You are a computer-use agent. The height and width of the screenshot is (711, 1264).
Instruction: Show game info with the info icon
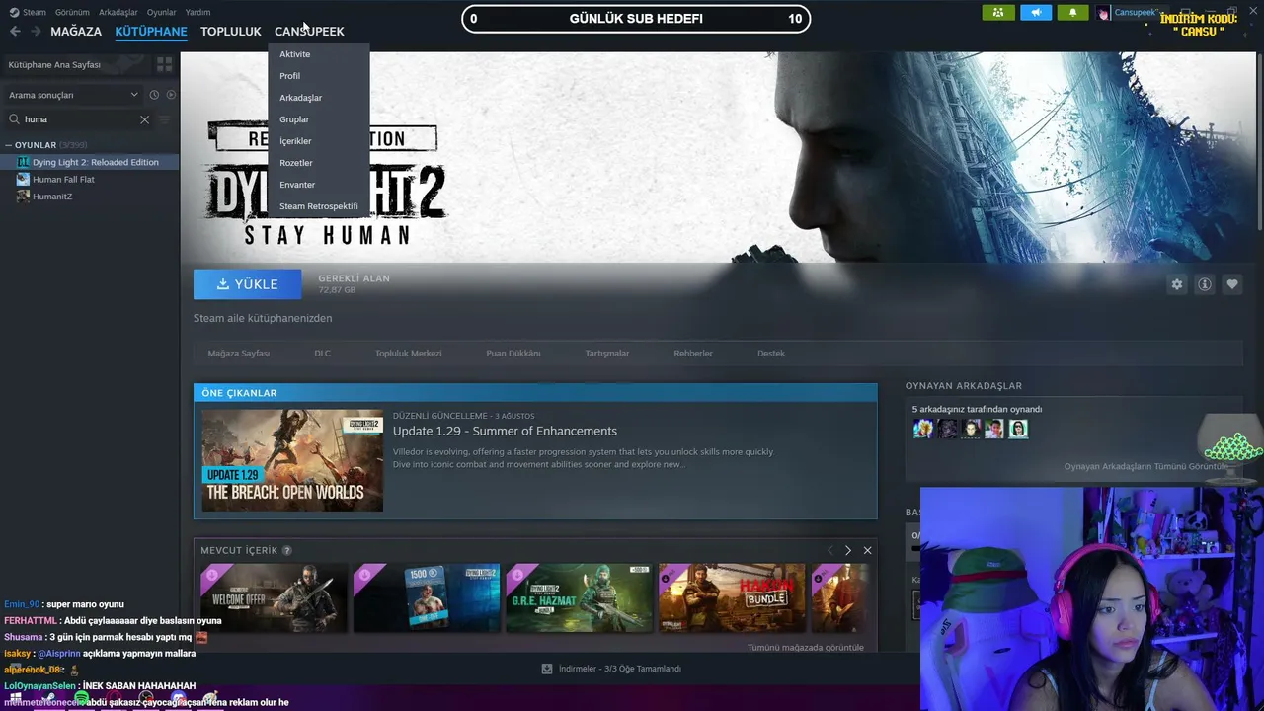(1205, 284)
